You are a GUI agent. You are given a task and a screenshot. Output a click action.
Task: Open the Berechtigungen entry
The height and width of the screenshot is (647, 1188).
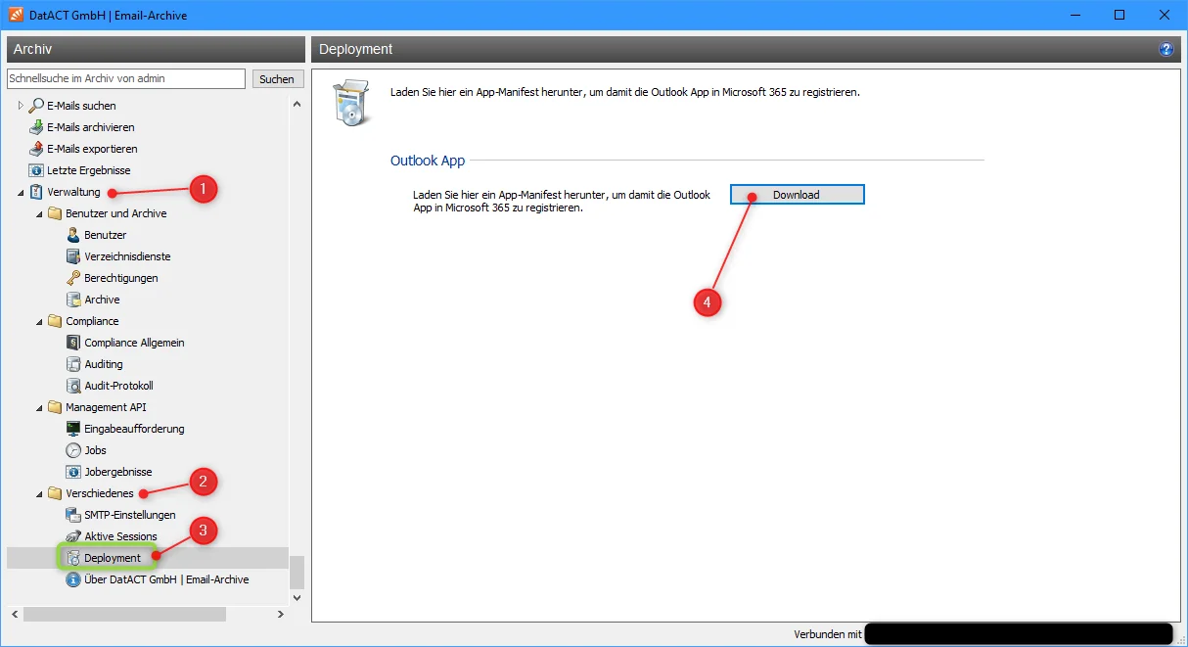[121, 278]
